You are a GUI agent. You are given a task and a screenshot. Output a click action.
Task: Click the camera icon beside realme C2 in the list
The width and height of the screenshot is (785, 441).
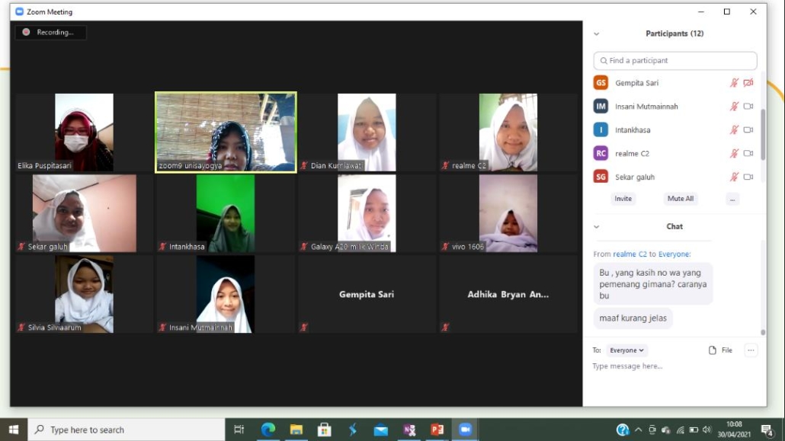748,154
